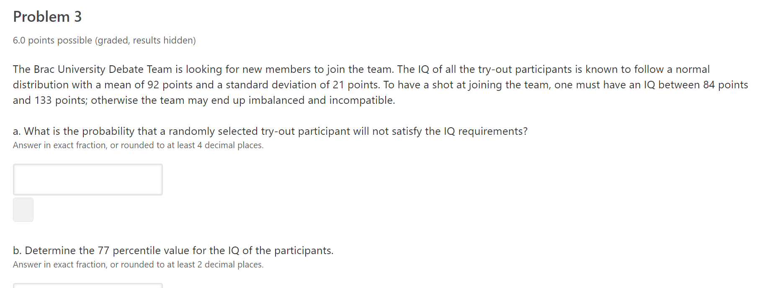Click the words "imbalanced and incompatible"
The width and height of the screenshot is (770, 288).
pyautogui.click(x=322, y=100)
